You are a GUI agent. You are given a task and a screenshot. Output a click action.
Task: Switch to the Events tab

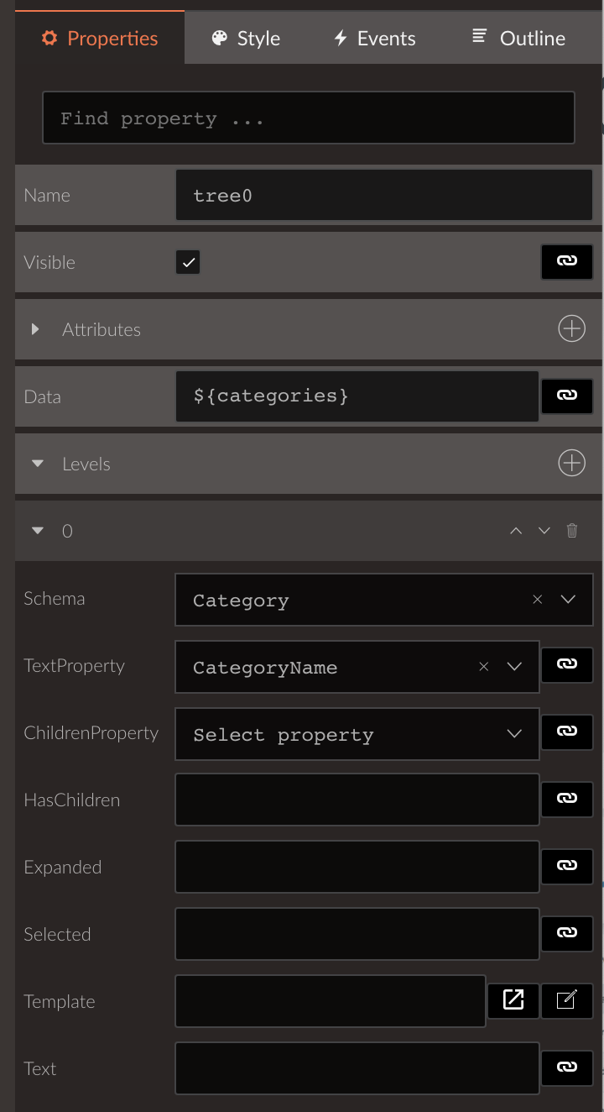pyautogui.click(x=374, y=39)
